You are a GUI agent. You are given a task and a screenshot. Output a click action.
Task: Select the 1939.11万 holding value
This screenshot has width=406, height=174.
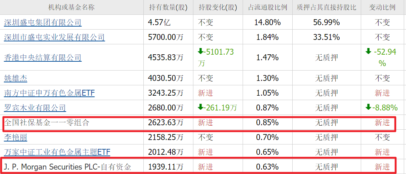click(x=166, y=167)
